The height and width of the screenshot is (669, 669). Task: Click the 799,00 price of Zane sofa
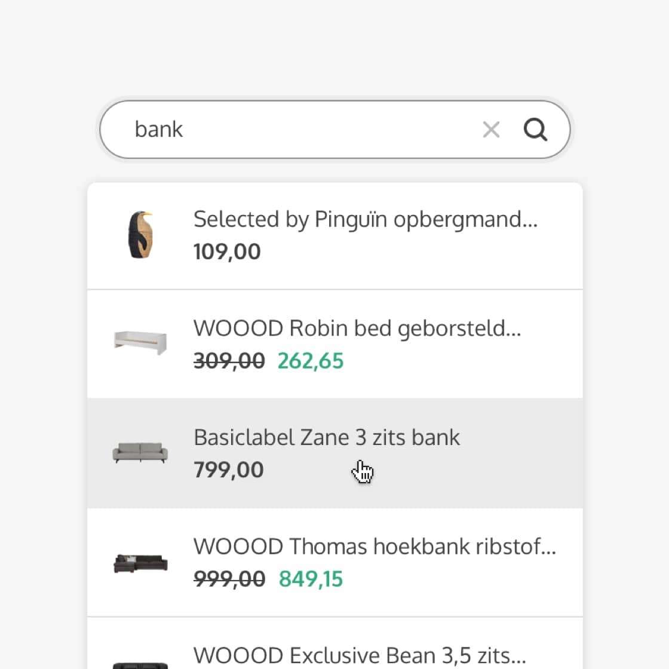click(x=228, y=470)
